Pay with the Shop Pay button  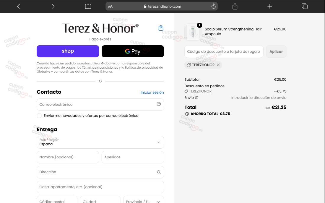coord(68,51)
